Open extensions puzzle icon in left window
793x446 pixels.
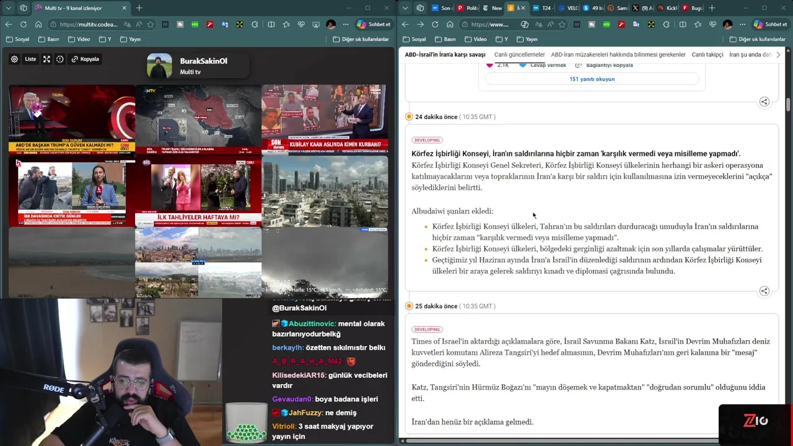[x=255, y=24]
